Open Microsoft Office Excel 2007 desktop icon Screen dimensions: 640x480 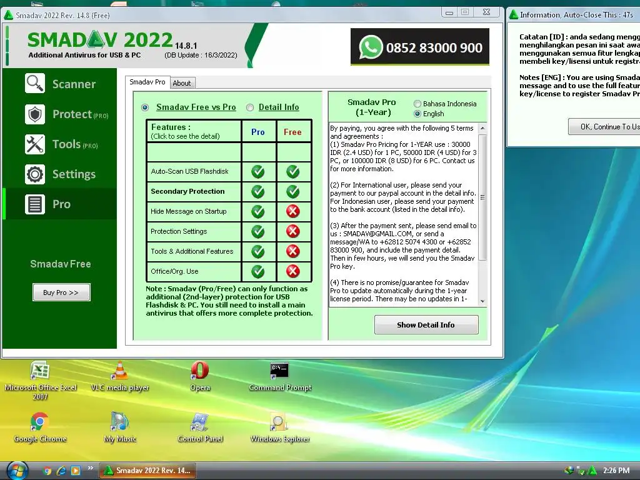tap(40, 381)
